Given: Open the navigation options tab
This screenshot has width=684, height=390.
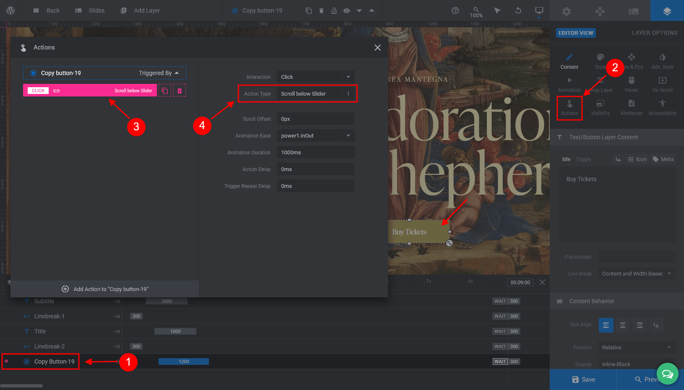Looking at the screenshot, I should click(x=600, y=11).
